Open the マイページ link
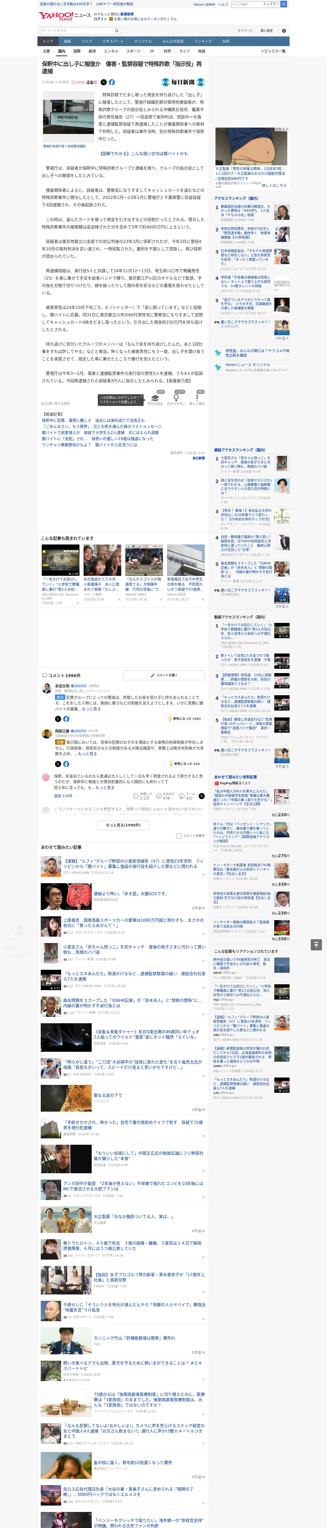Viewport: 327px width, 1528px height. [245, 30]
